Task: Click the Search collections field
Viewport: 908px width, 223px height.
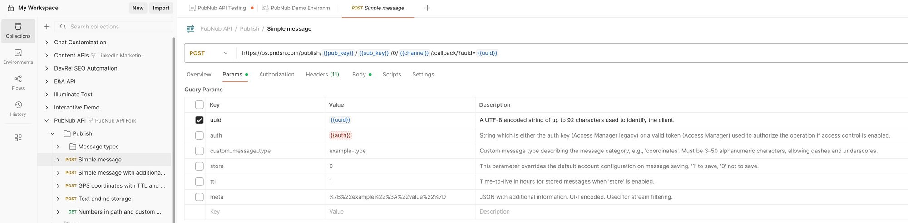Action: [x=113, y=27]
